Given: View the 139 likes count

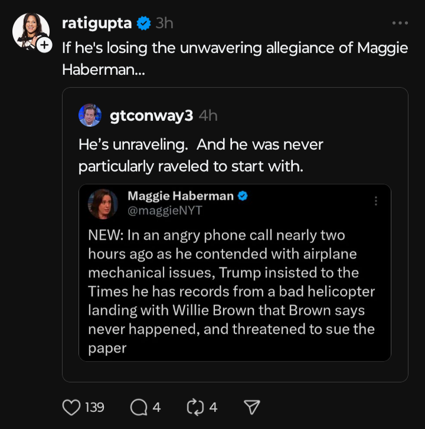Looking at the screenshot, I should tap(94, 407).
